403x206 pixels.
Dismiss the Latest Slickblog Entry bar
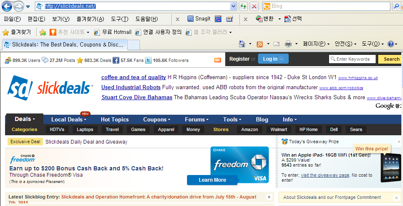click(x=269, y=197)
